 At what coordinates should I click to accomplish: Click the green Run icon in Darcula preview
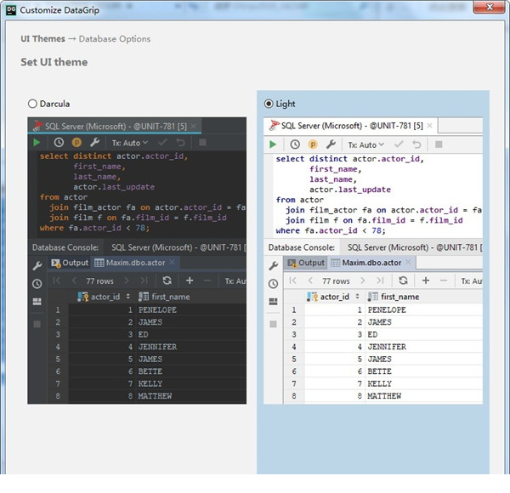[37, 143]
